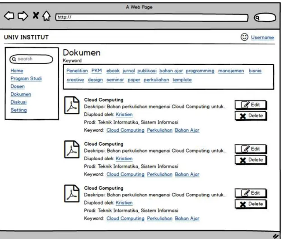Go to browser home icon
Image resolution: width=284 pixels, height=239 pixels.
pos(47,16)
